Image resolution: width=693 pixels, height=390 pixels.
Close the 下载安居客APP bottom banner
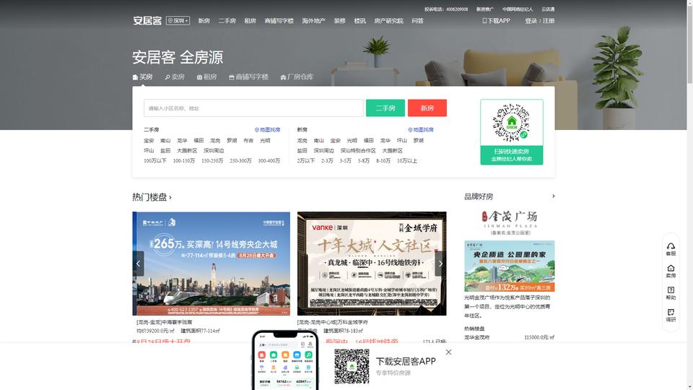pos(448,352)
